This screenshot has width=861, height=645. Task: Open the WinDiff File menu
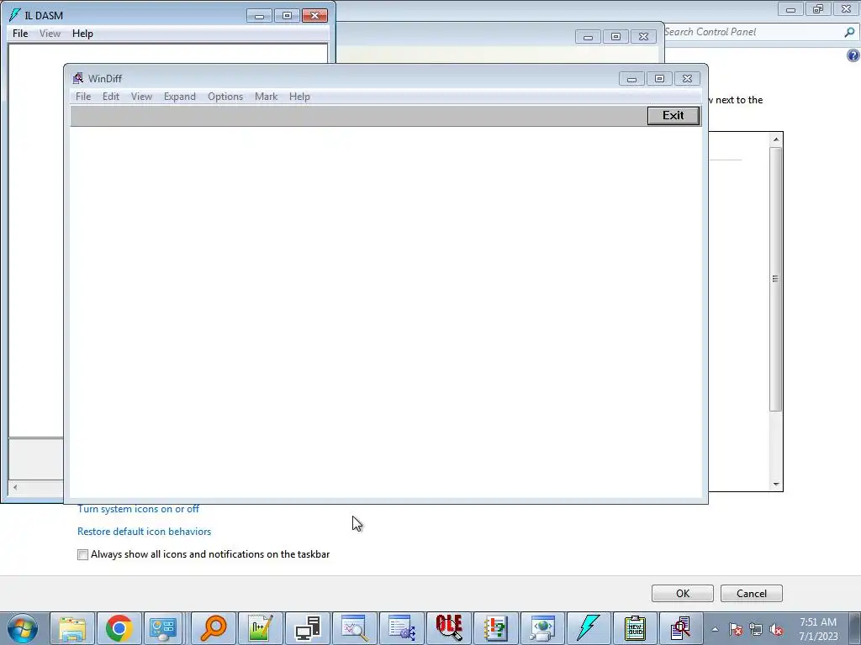click(x=83, y=97)
